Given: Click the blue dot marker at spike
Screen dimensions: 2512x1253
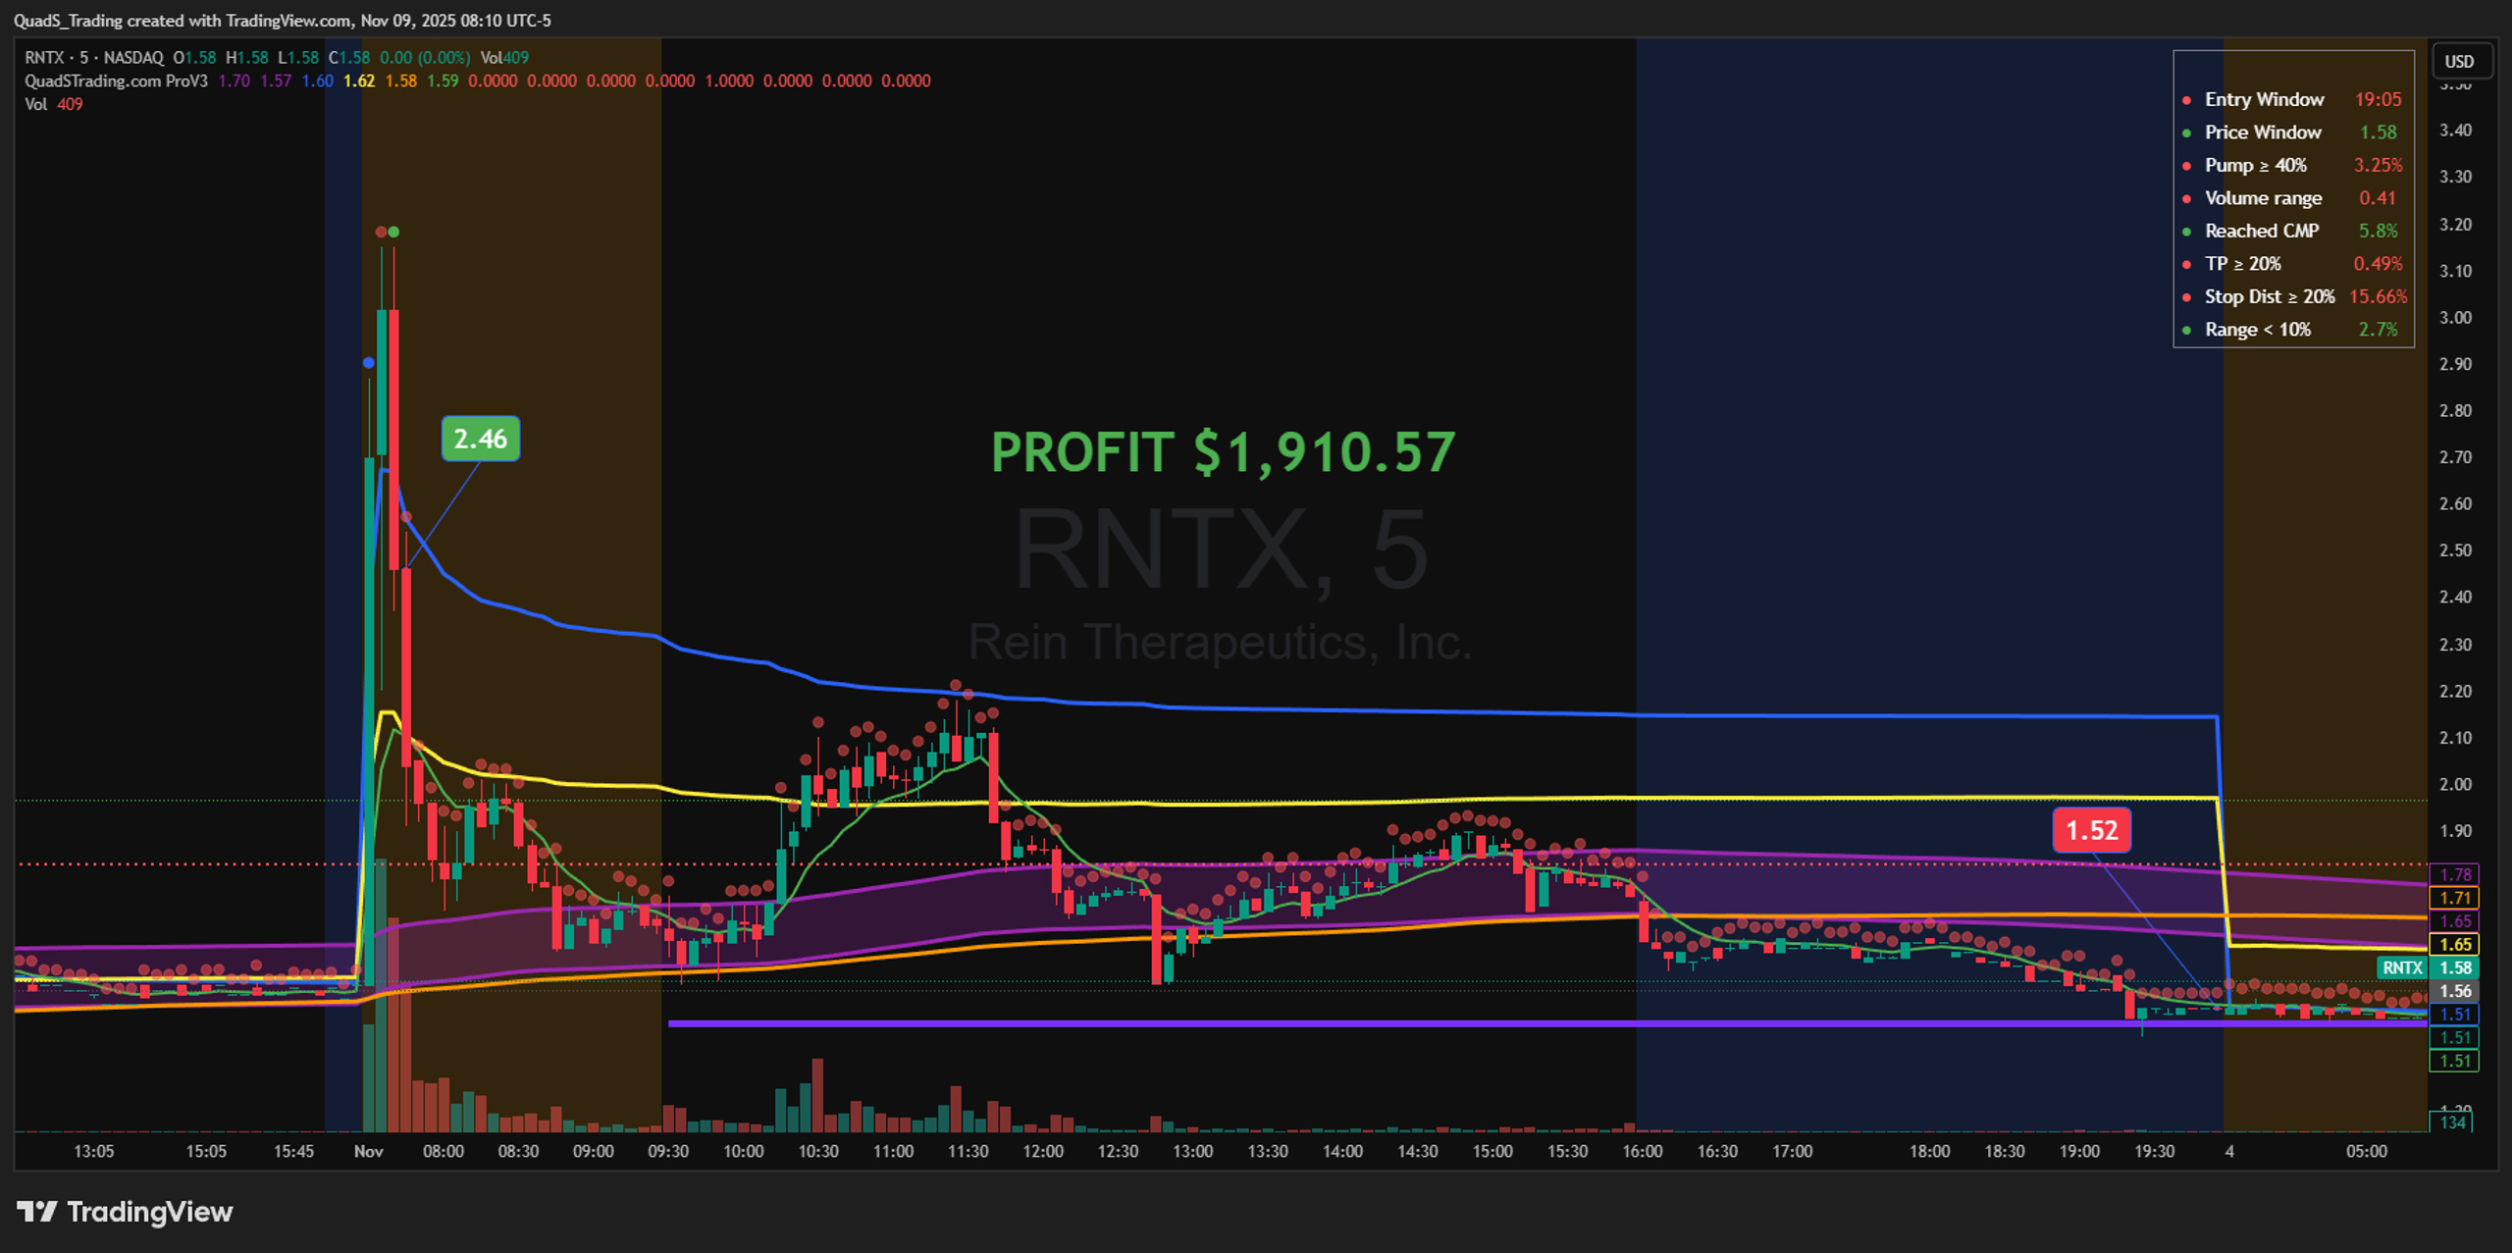Looking at the screenshot, I should pyautogui.click(x=368, y=363).
